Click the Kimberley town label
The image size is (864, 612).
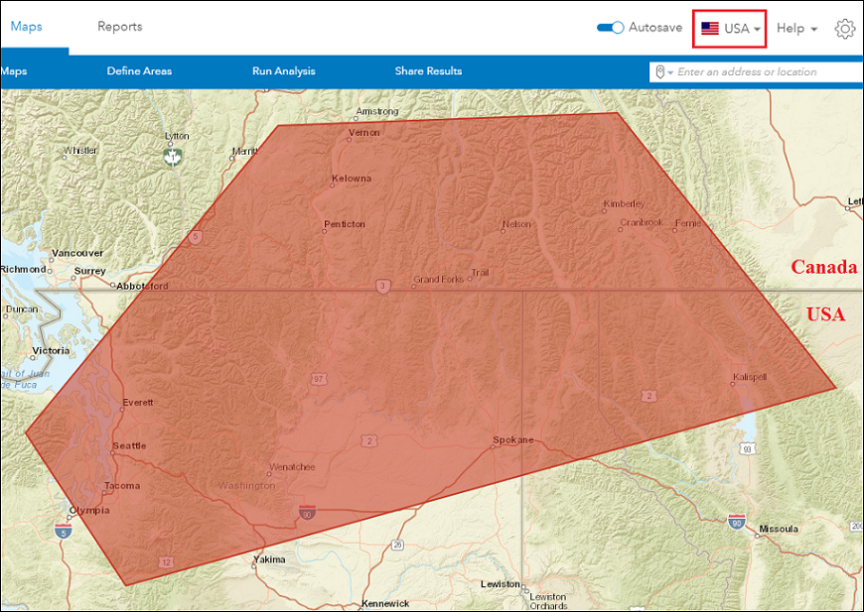coord(624,203)
